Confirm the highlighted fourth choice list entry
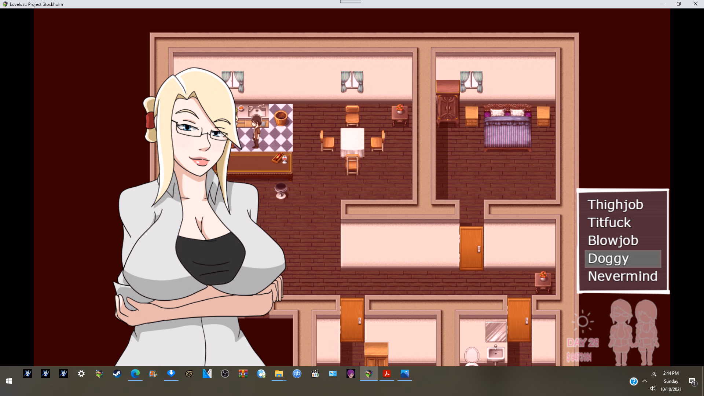 (x=623, y=258)
